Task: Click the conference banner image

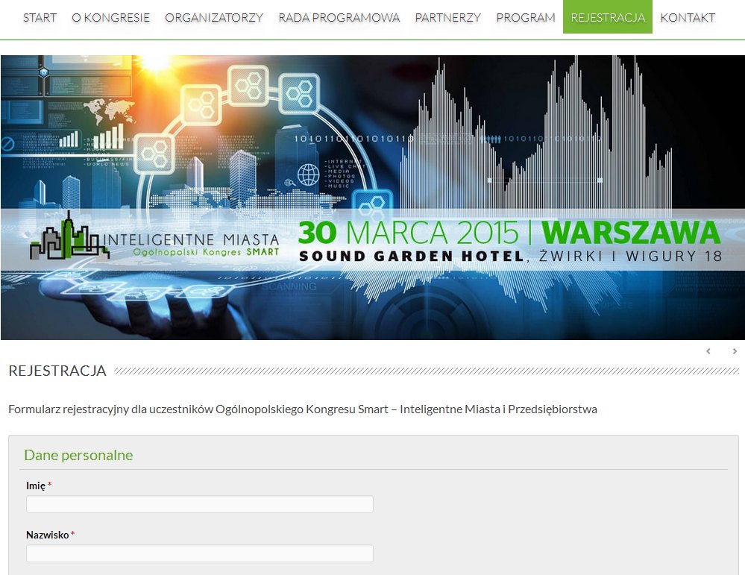Action: coord(373,197)
